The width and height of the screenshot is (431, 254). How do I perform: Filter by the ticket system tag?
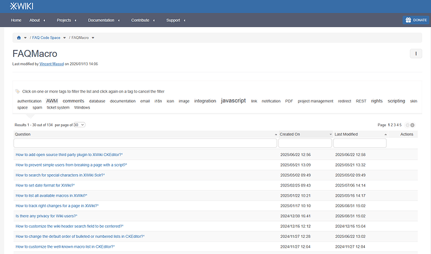tap(58, 107)
